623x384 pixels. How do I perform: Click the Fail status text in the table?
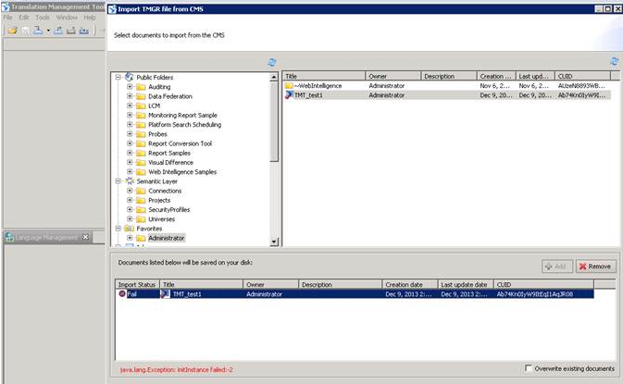point(131,294)
